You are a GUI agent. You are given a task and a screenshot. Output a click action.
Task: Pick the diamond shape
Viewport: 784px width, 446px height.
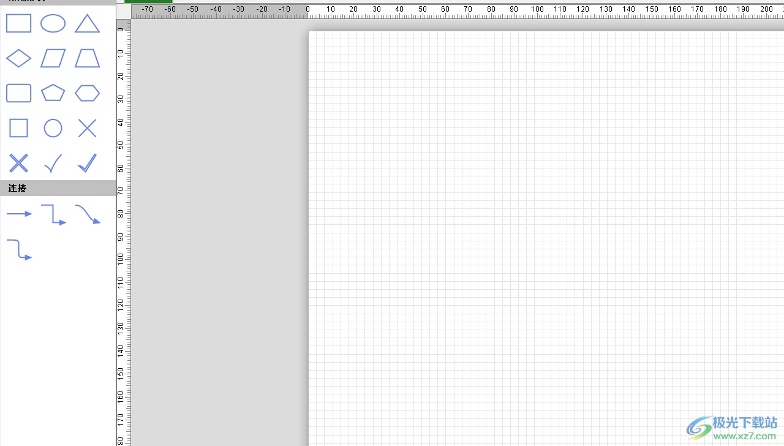pyautogui.click(x=18, y=59)
